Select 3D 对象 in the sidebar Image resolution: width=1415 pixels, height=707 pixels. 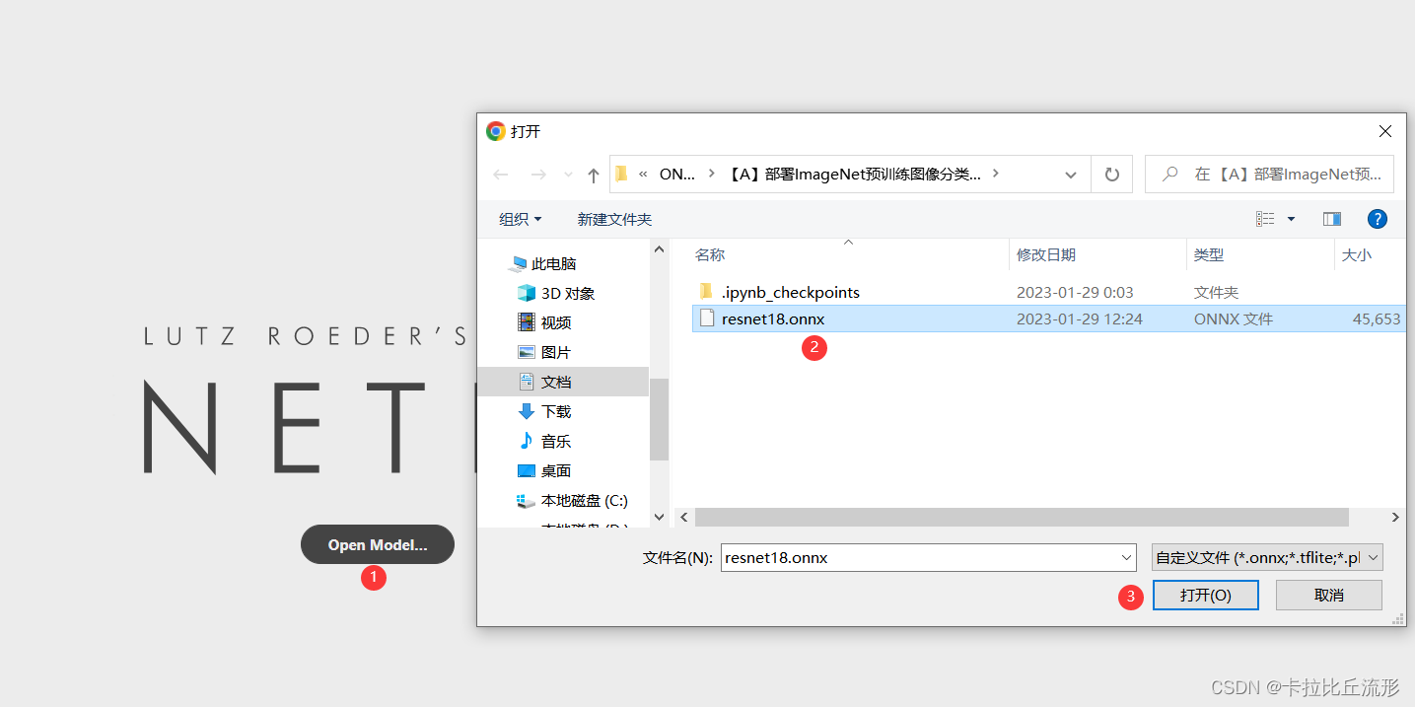pyautogui.click(x=556, y=293)
